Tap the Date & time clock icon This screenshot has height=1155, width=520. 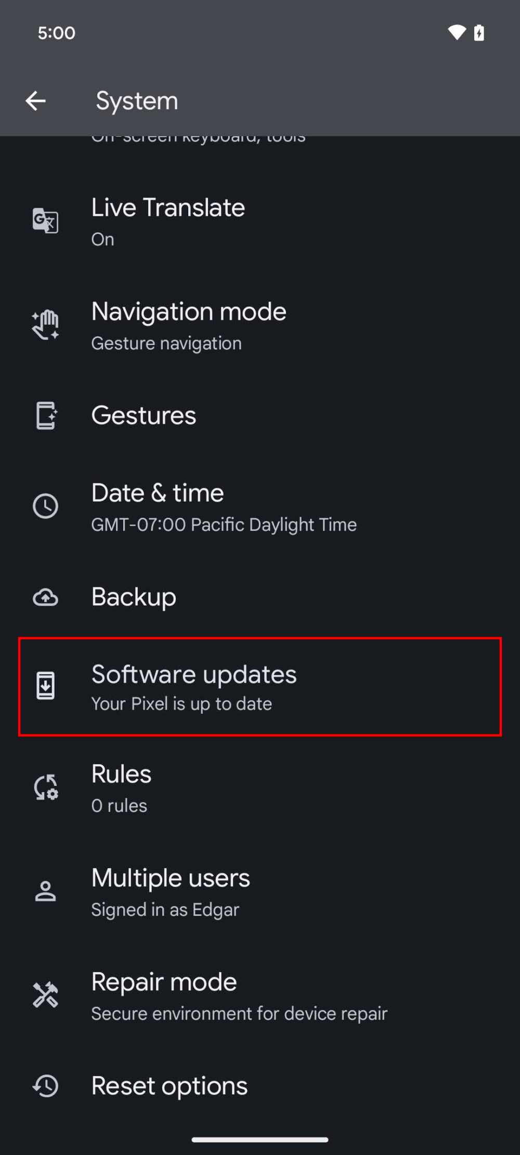(x=46, y=506)
